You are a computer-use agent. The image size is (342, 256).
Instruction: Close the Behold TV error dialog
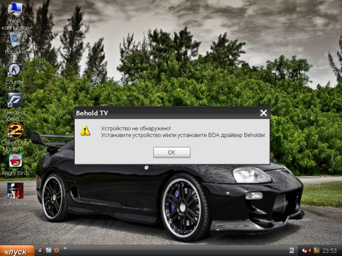pos(263,113)
